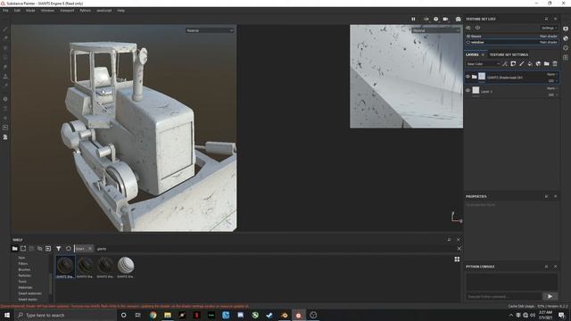The width and height of the screenshot is (571, 321).
Task: Open the 3D viewport Material dropdown
Action: coord(210,30)
